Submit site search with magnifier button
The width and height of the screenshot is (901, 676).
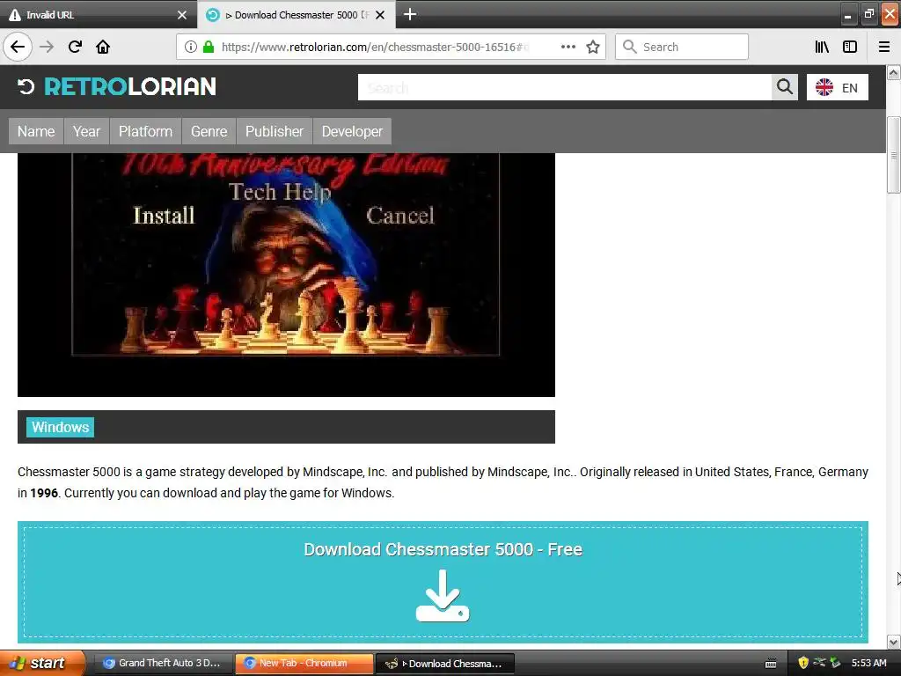point(784,87)
